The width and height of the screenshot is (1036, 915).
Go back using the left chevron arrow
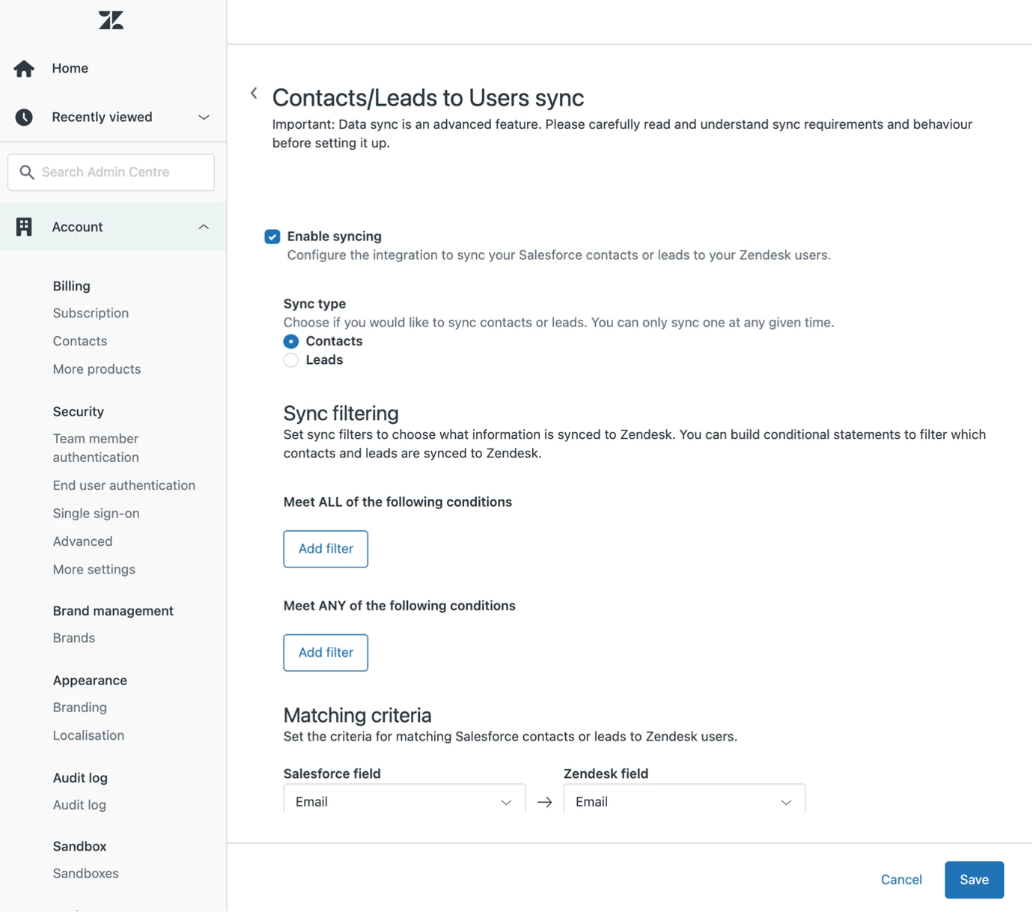[x=255, y=94]
